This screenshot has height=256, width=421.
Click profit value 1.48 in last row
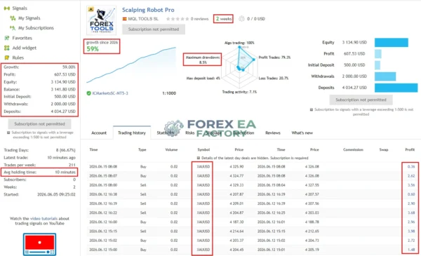(x=411, y=250)
